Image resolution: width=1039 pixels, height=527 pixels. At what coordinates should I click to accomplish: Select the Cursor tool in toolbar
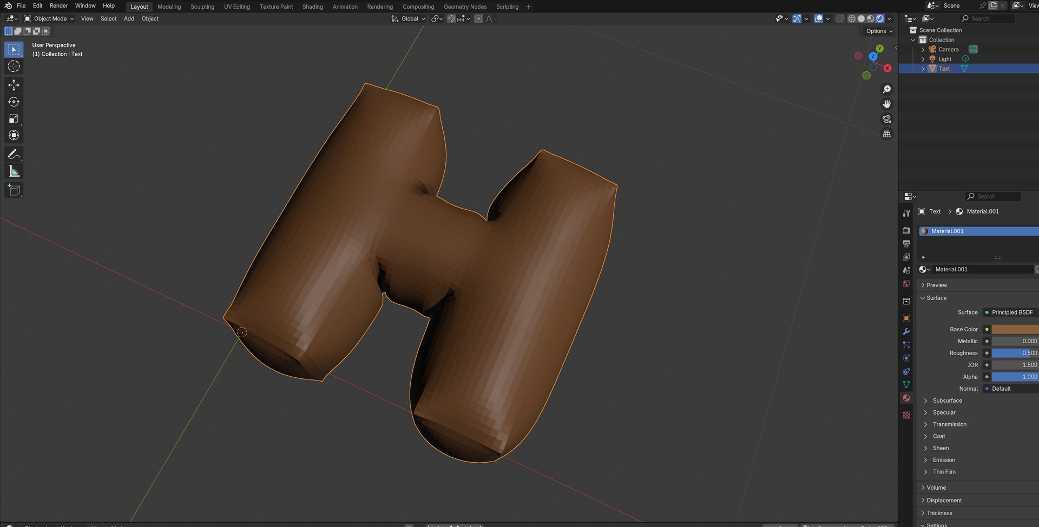pos(14,66)
